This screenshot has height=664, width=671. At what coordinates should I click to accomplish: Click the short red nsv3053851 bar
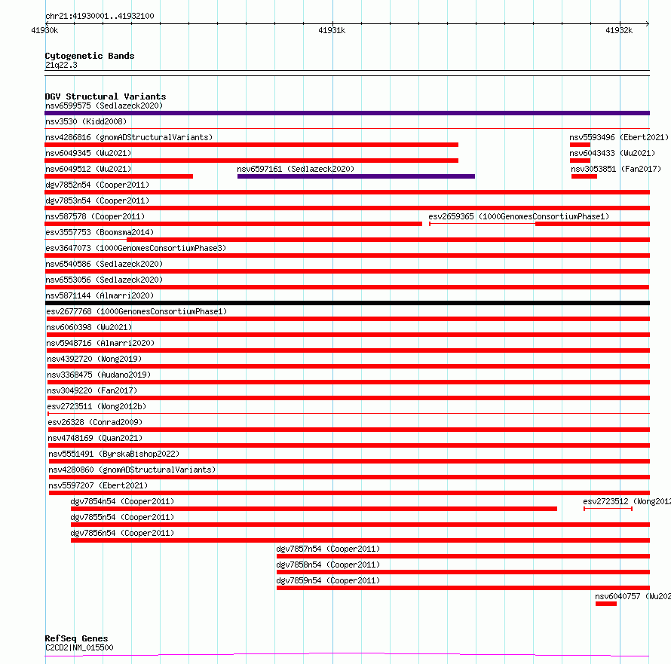[584, 176]
